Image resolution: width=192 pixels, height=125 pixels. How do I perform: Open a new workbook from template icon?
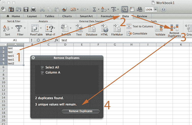[x=11, y=9]
